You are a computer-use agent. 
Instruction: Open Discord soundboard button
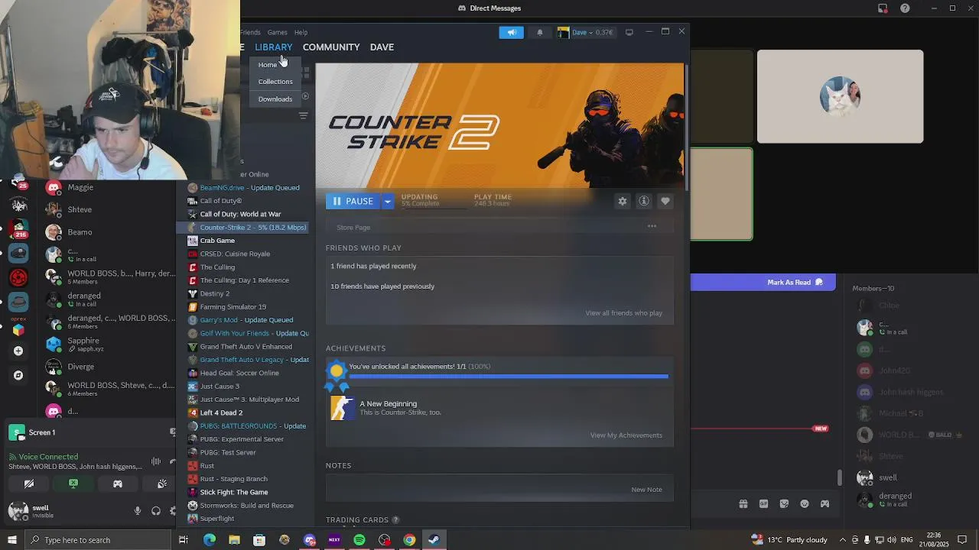tap(162, 484)
